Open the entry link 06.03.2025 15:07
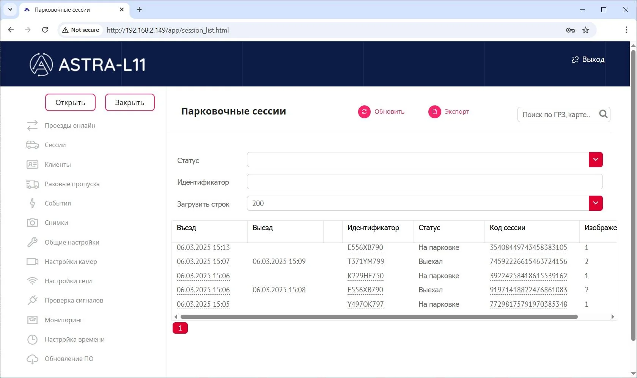The width and height of the screenshot is (637, 378). (203, 262)
